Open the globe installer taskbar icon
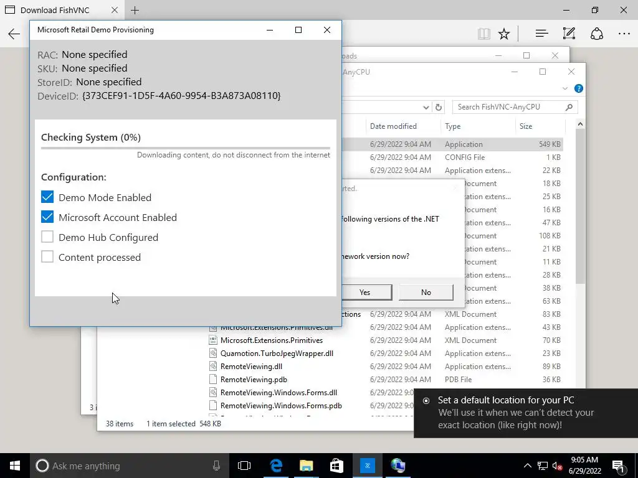638x478 pixels. click(x=398, y=466)
